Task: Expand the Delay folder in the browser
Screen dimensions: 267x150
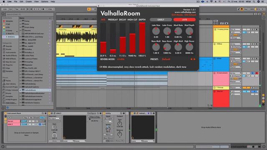Action: tap(20, 21)
